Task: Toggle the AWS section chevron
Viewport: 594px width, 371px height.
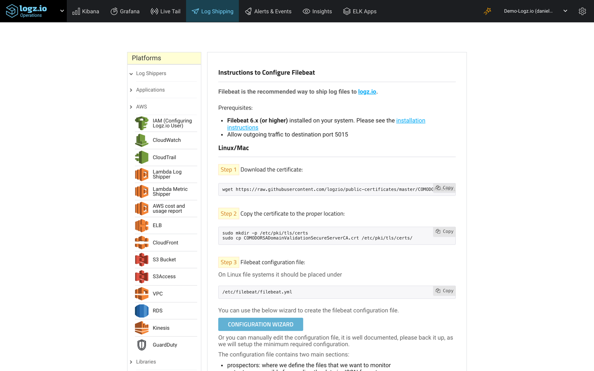Action: coord(131,107)
